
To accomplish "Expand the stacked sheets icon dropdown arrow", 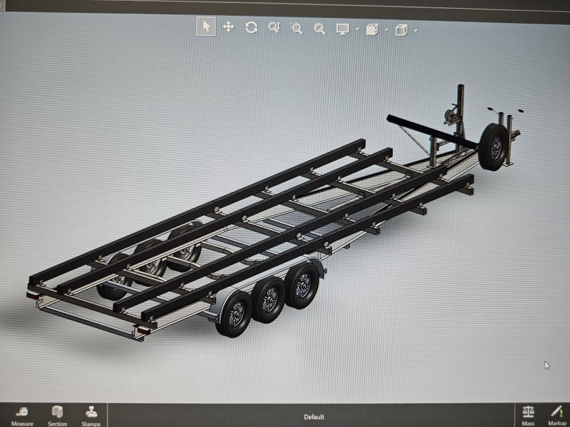I will click(387, 30).
